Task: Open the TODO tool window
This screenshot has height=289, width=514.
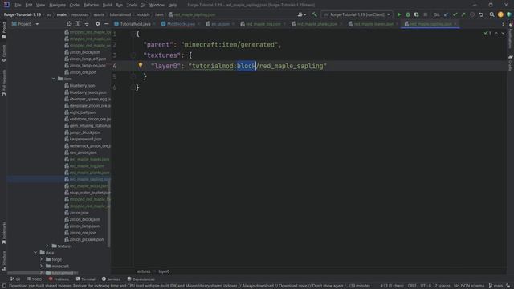Action: tap(35, 279)
